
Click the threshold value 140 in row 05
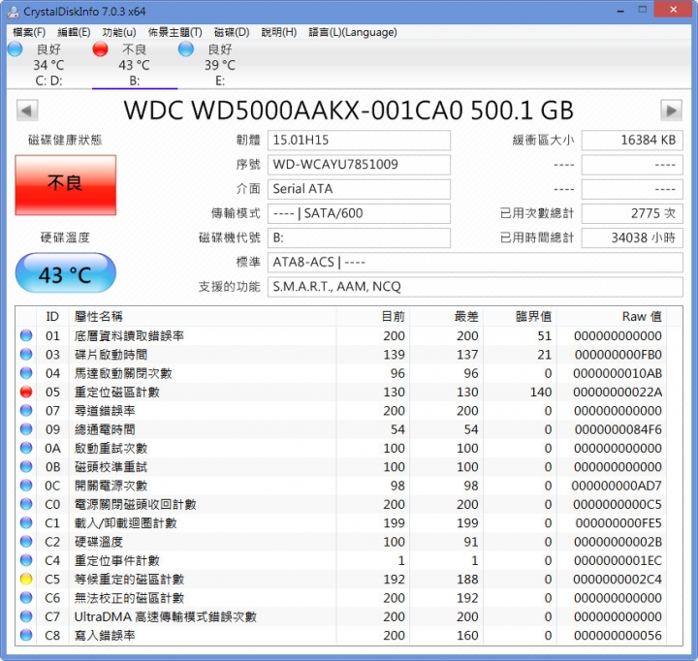pos(541,393)
